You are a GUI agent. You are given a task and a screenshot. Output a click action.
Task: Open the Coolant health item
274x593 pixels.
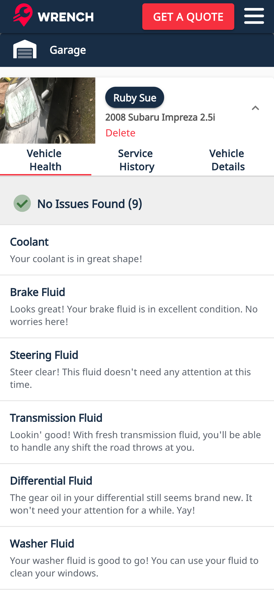coord(137,250)
